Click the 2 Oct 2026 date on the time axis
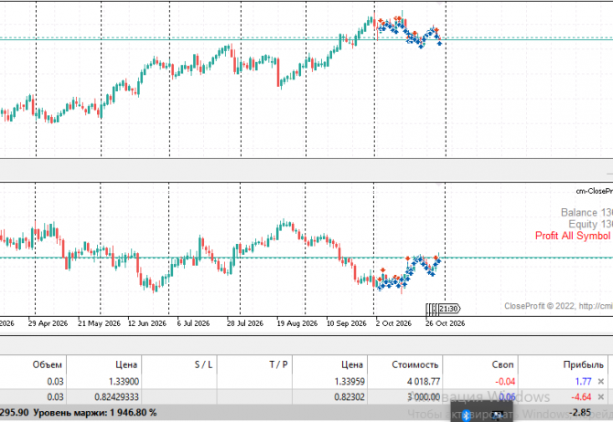The image size is (613, 422). (393, 323)
